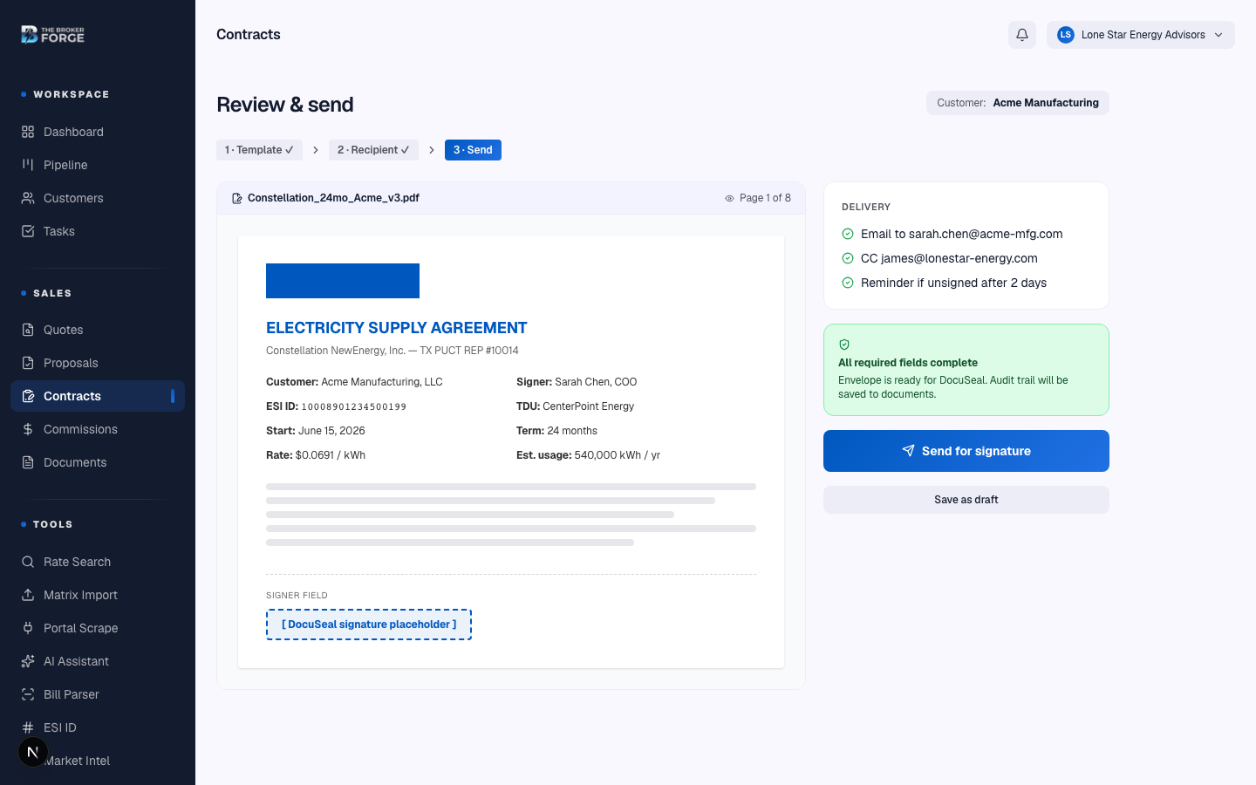The width and height of the screenshot is (1256, 785).
Task: Click check icon beside Reminder if unsigned
Action: [848, 283]
